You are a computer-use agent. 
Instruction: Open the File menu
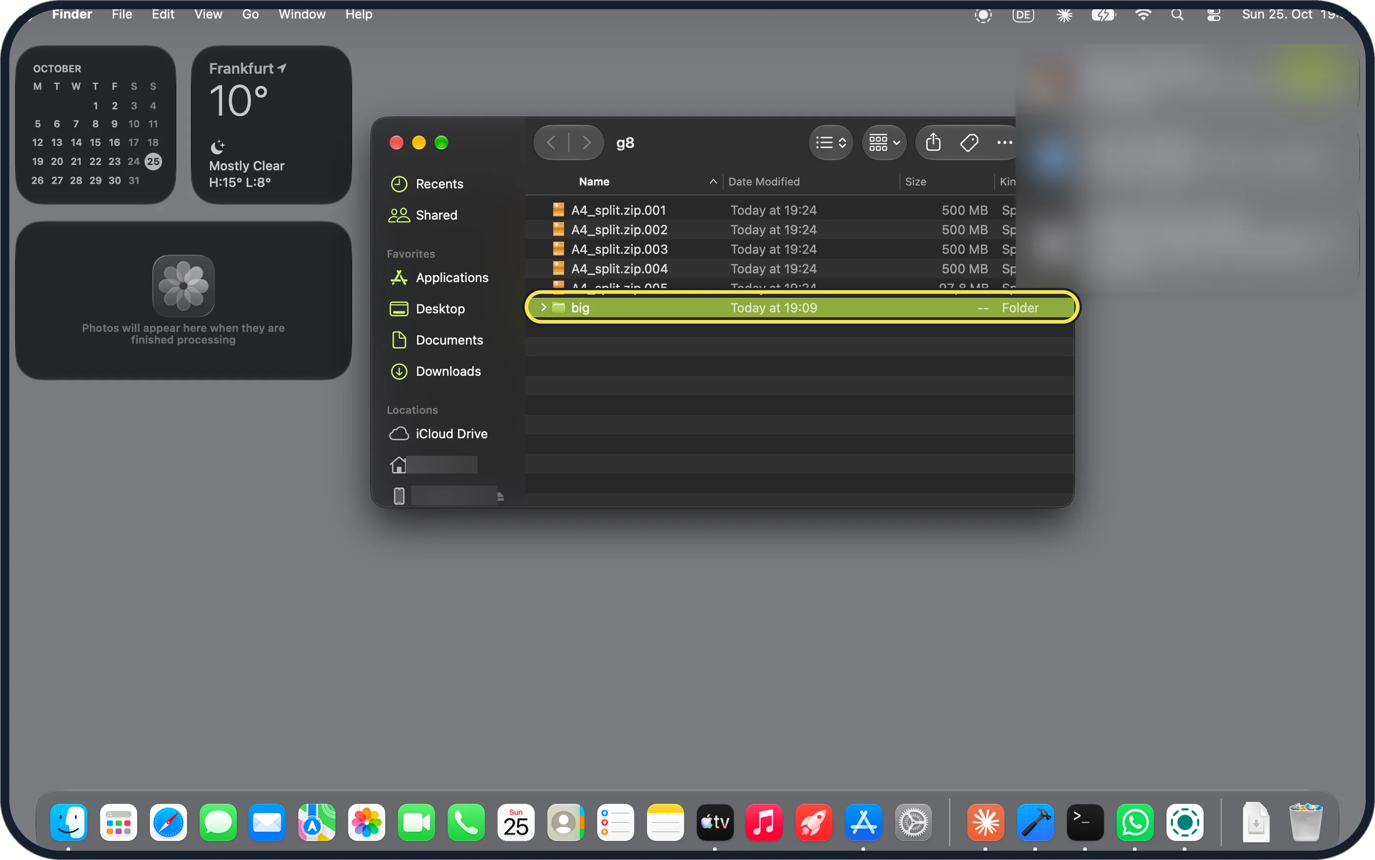coord(122,14)
